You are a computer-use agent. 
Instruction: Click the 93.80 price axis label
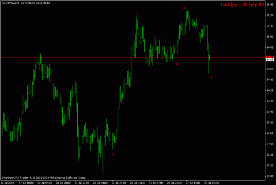[270, 123]
